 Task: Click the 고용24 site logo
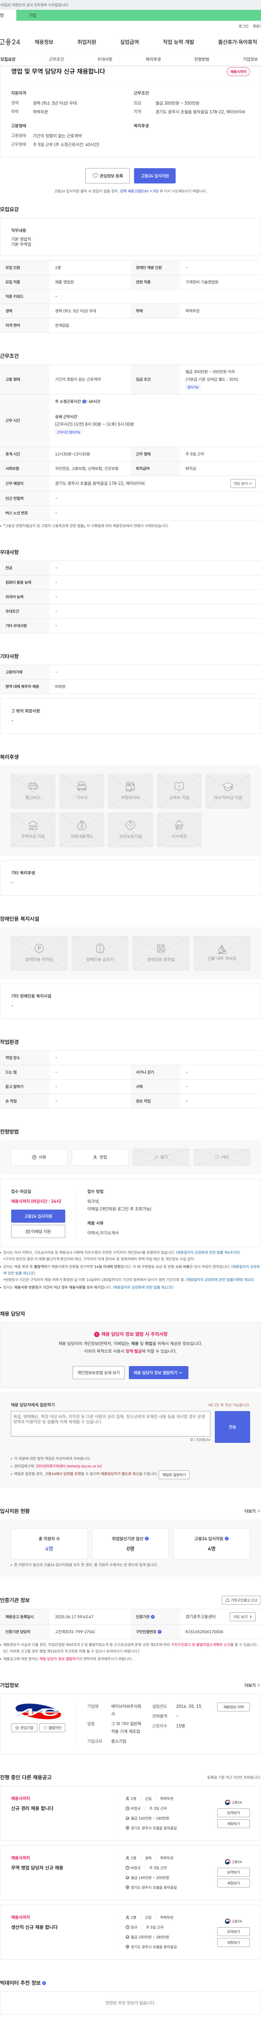coord(10,42)
